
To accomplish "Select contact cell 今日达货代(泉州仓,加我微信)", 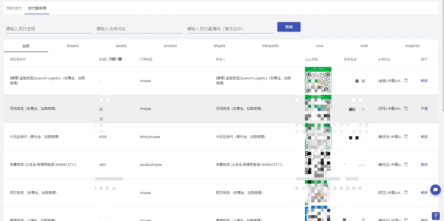I will click(x=241, y=137).
